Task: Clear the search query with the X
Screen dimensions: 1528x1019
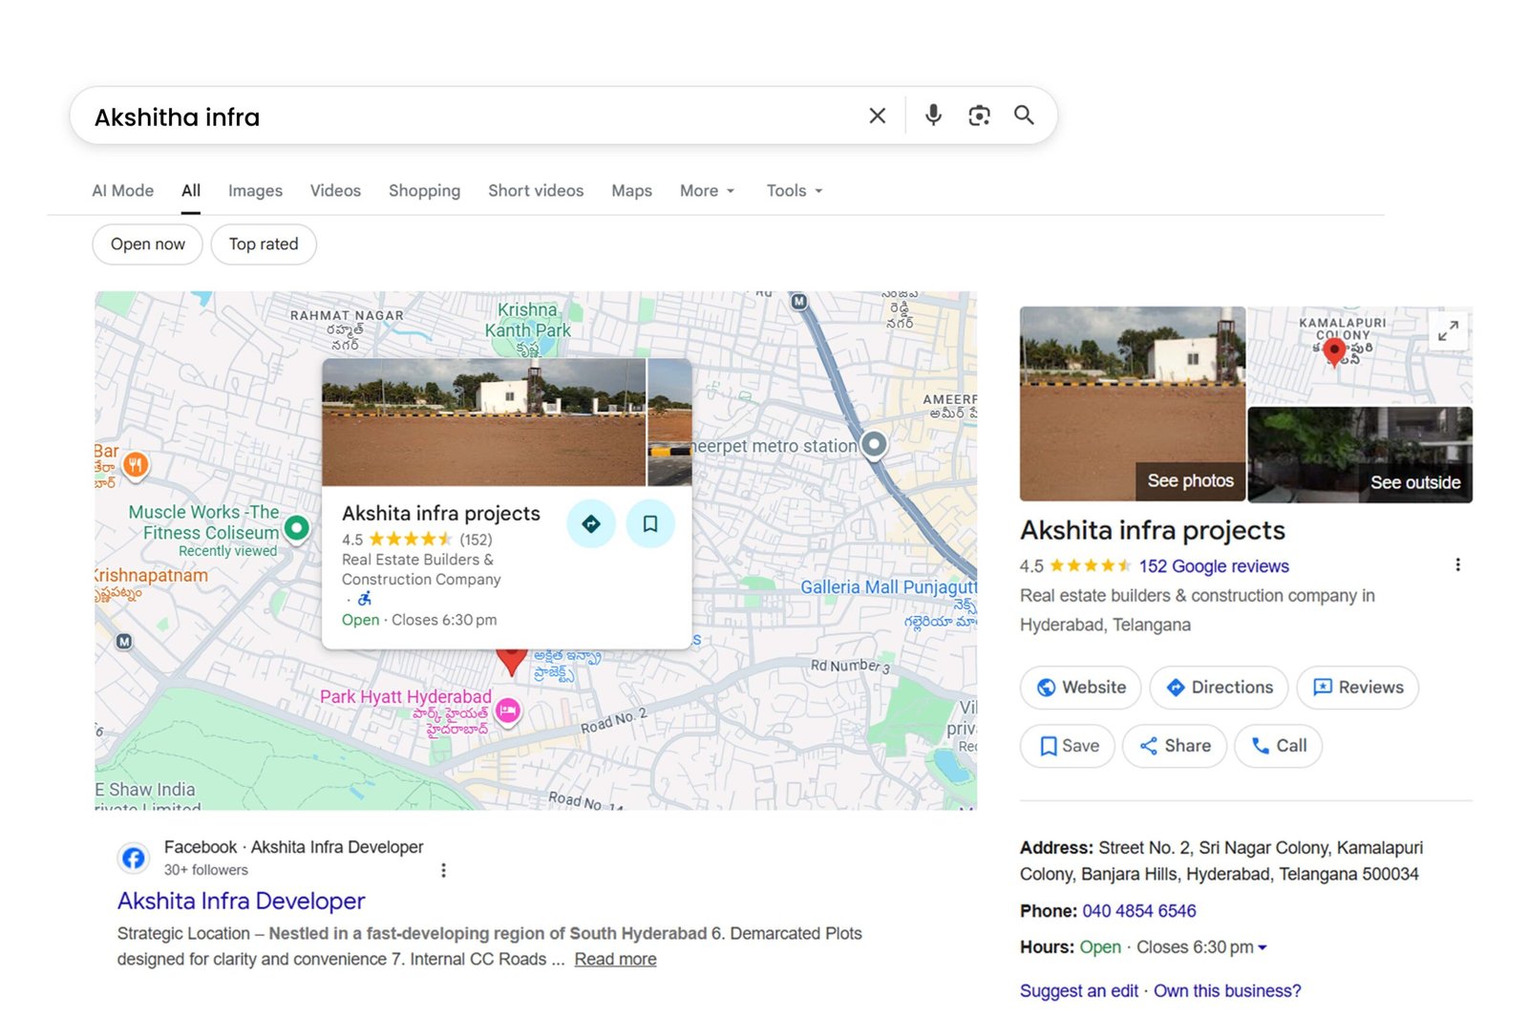Action: click(x=877, y=115)
